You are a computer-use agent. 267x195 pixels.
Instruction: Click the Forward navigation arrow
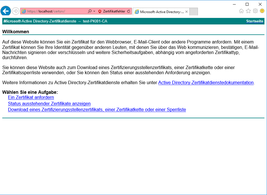pos(16,11)
